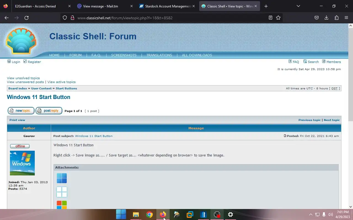Show hidden system tray icons chevron

coord(311,215)
